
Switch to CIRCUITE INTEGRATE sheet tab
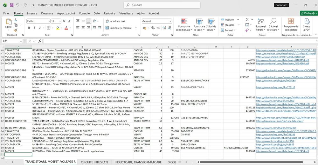pos(94,162)
